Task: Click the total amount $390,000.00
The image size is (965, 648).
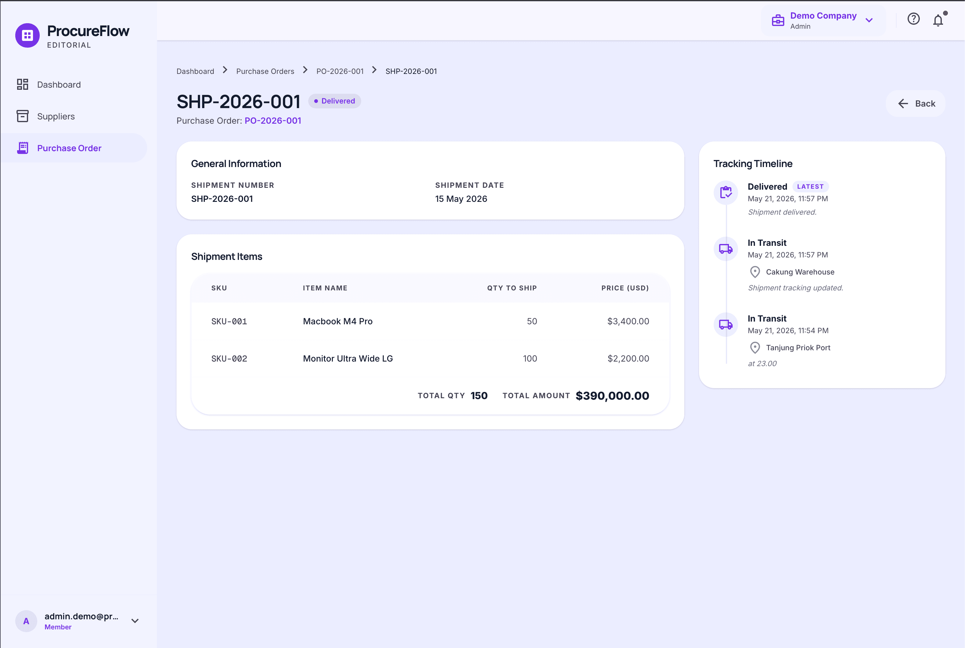Action: [612, 395]
